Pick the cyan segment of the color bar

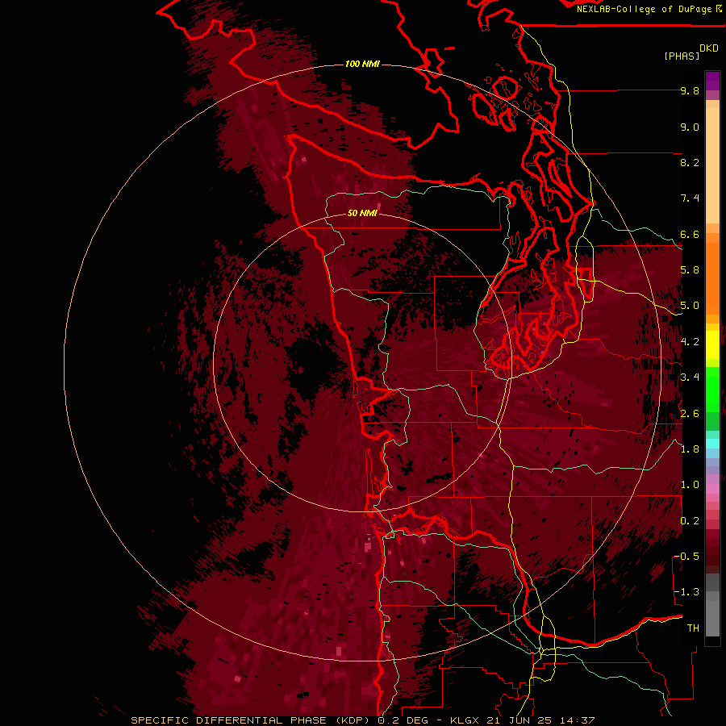(x=712, y=444)
